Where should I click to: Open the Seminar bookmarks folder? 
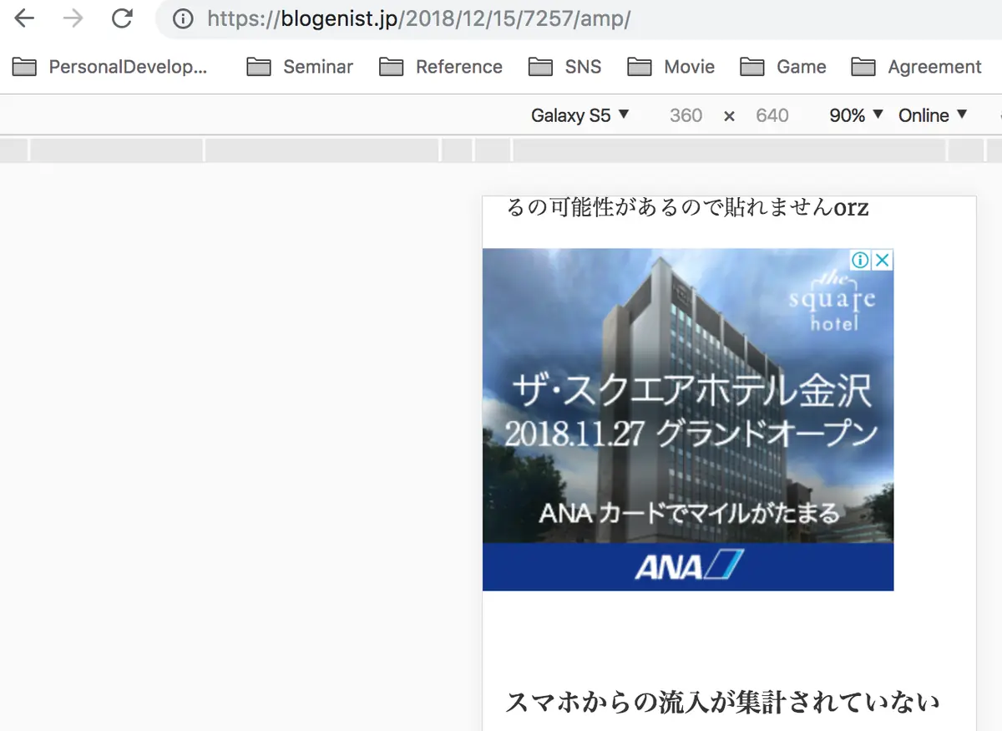[x=300, y=67]
